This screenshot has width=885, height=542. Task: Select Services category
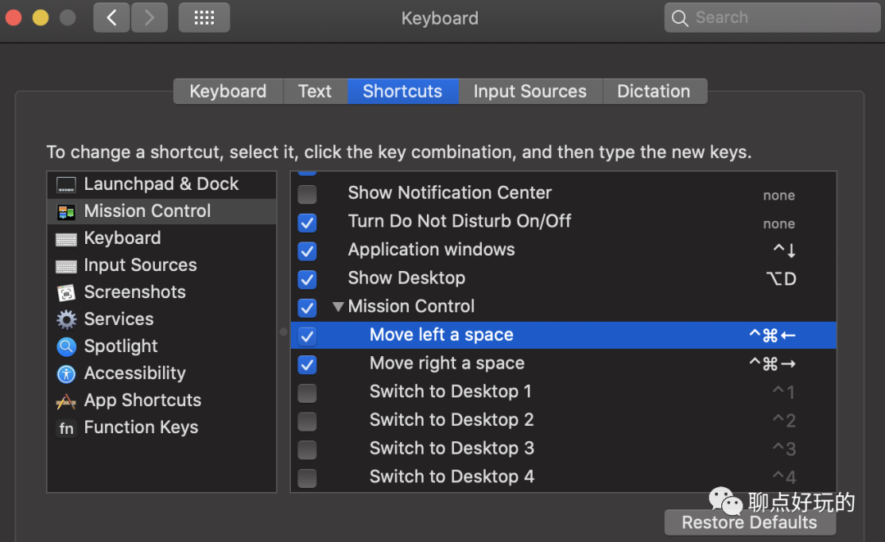point(162,319)
